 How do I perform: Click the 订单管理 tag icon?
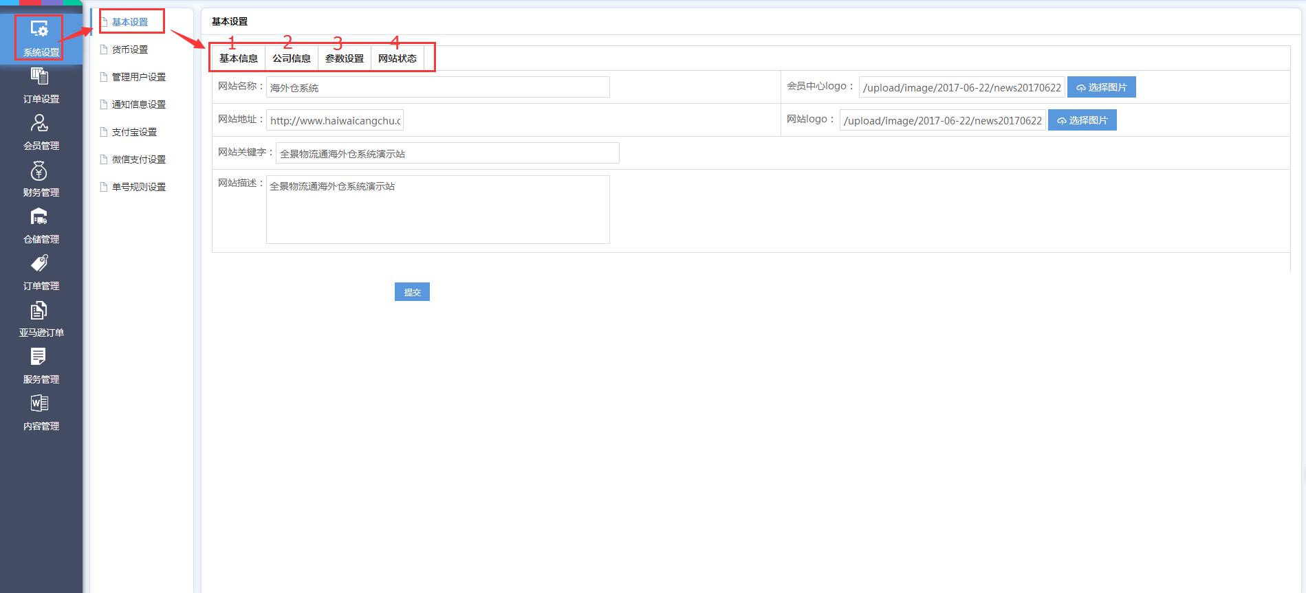pos(39,264)
